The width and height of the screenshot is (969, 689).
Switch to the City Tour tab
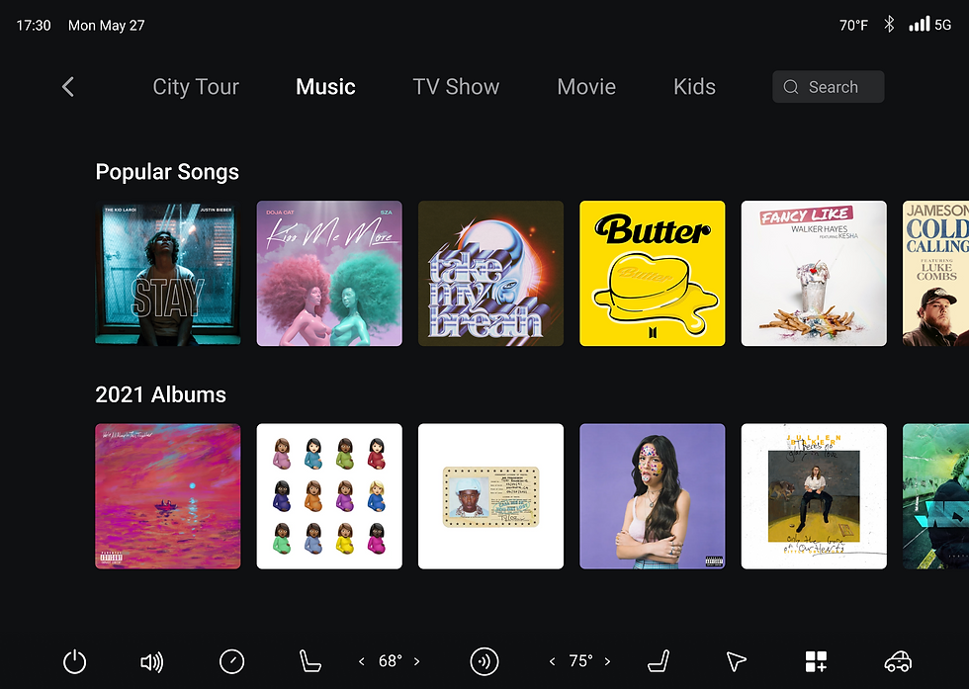tap(196, 87)
